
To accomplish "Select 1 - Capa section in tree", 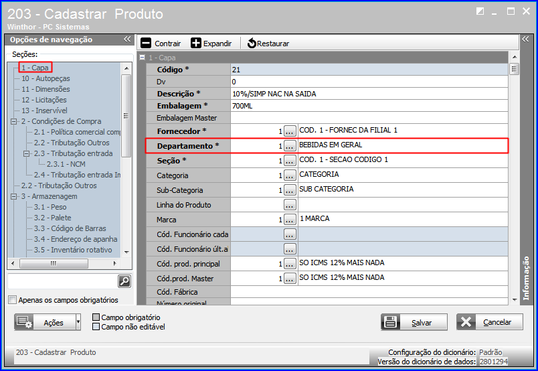I will [x=35, y=68].
